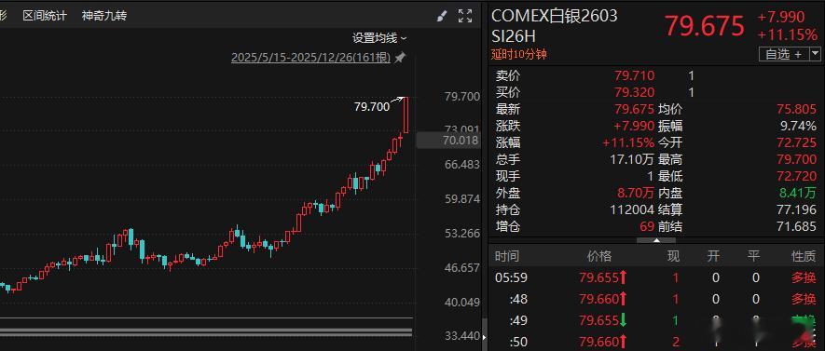825x351 pixels.
Task: Click the 自选 + button
Action: point(783,54)
